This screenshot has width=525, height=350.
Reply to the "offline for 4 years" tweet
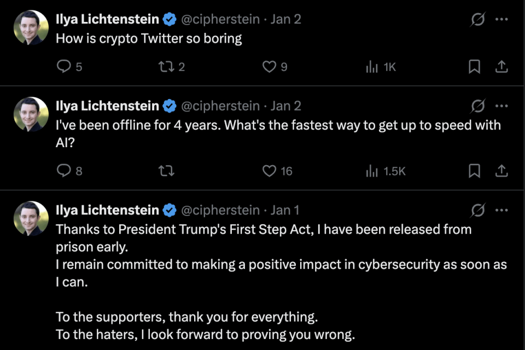tap(65, 171)
